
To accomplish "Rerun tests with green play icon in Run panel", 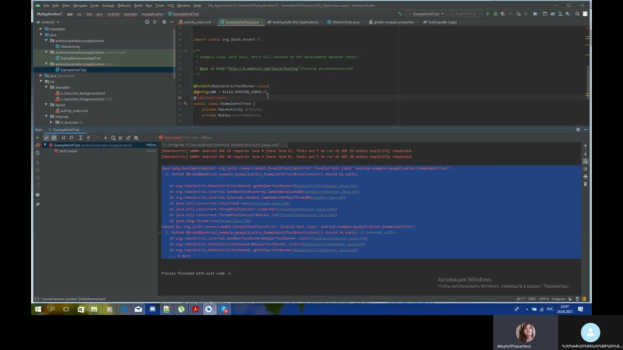I will 37,138.
